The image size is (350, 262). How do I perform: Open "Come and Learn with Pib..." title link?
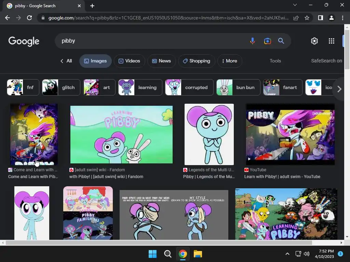(33, 177)
